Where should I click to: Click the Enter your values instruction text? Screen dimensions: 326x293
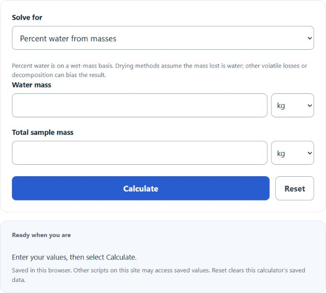click(74, 257)
